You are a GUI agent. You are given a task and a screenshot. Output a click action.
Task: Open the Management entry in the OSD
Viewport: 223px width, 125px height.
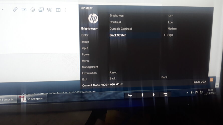90,67
